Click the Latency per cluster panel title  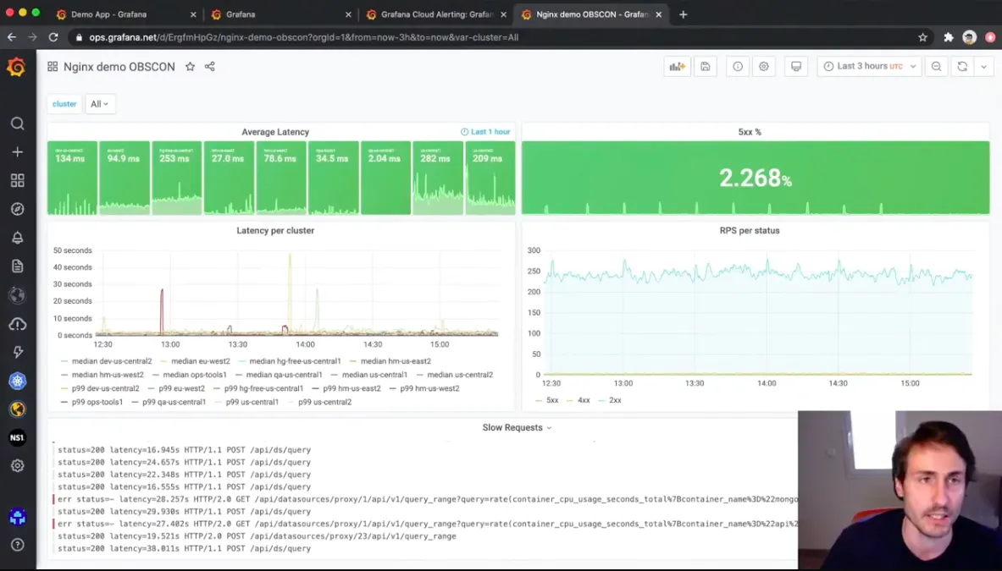tap(275, 230)
